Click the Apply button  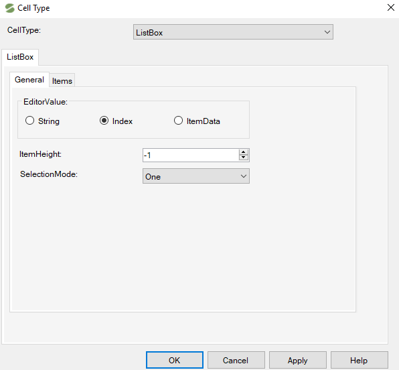(x=298, y=360)
